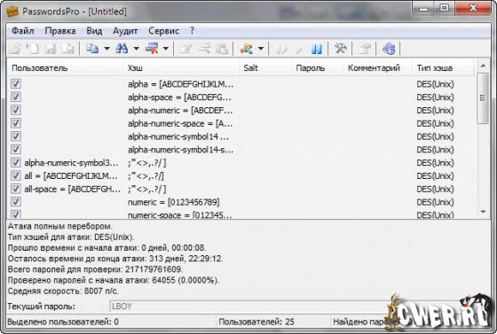The image size is (497, 334).
Task: Uncheck the box on the alpha-numeric-symbol14-s row
Action: 16,149
